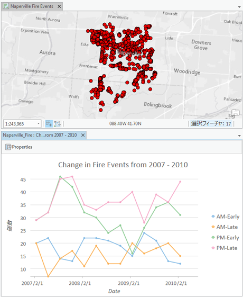The width and height of the screenshot is (243, 297).
Task: Close the Naperville Fire Events tab
Action: tap(59, 6)
